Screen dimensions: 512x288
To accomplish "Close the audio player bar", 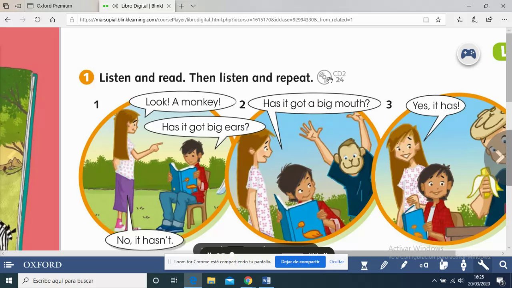I will click(326, 254).
